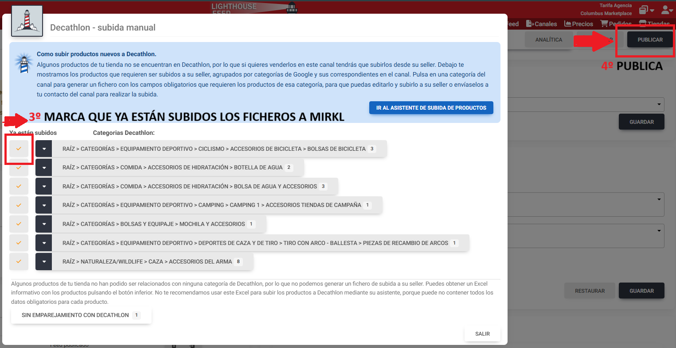This screenshot has width=676, height=348.
Task: Click the Salir button
Action: [482, 334]
